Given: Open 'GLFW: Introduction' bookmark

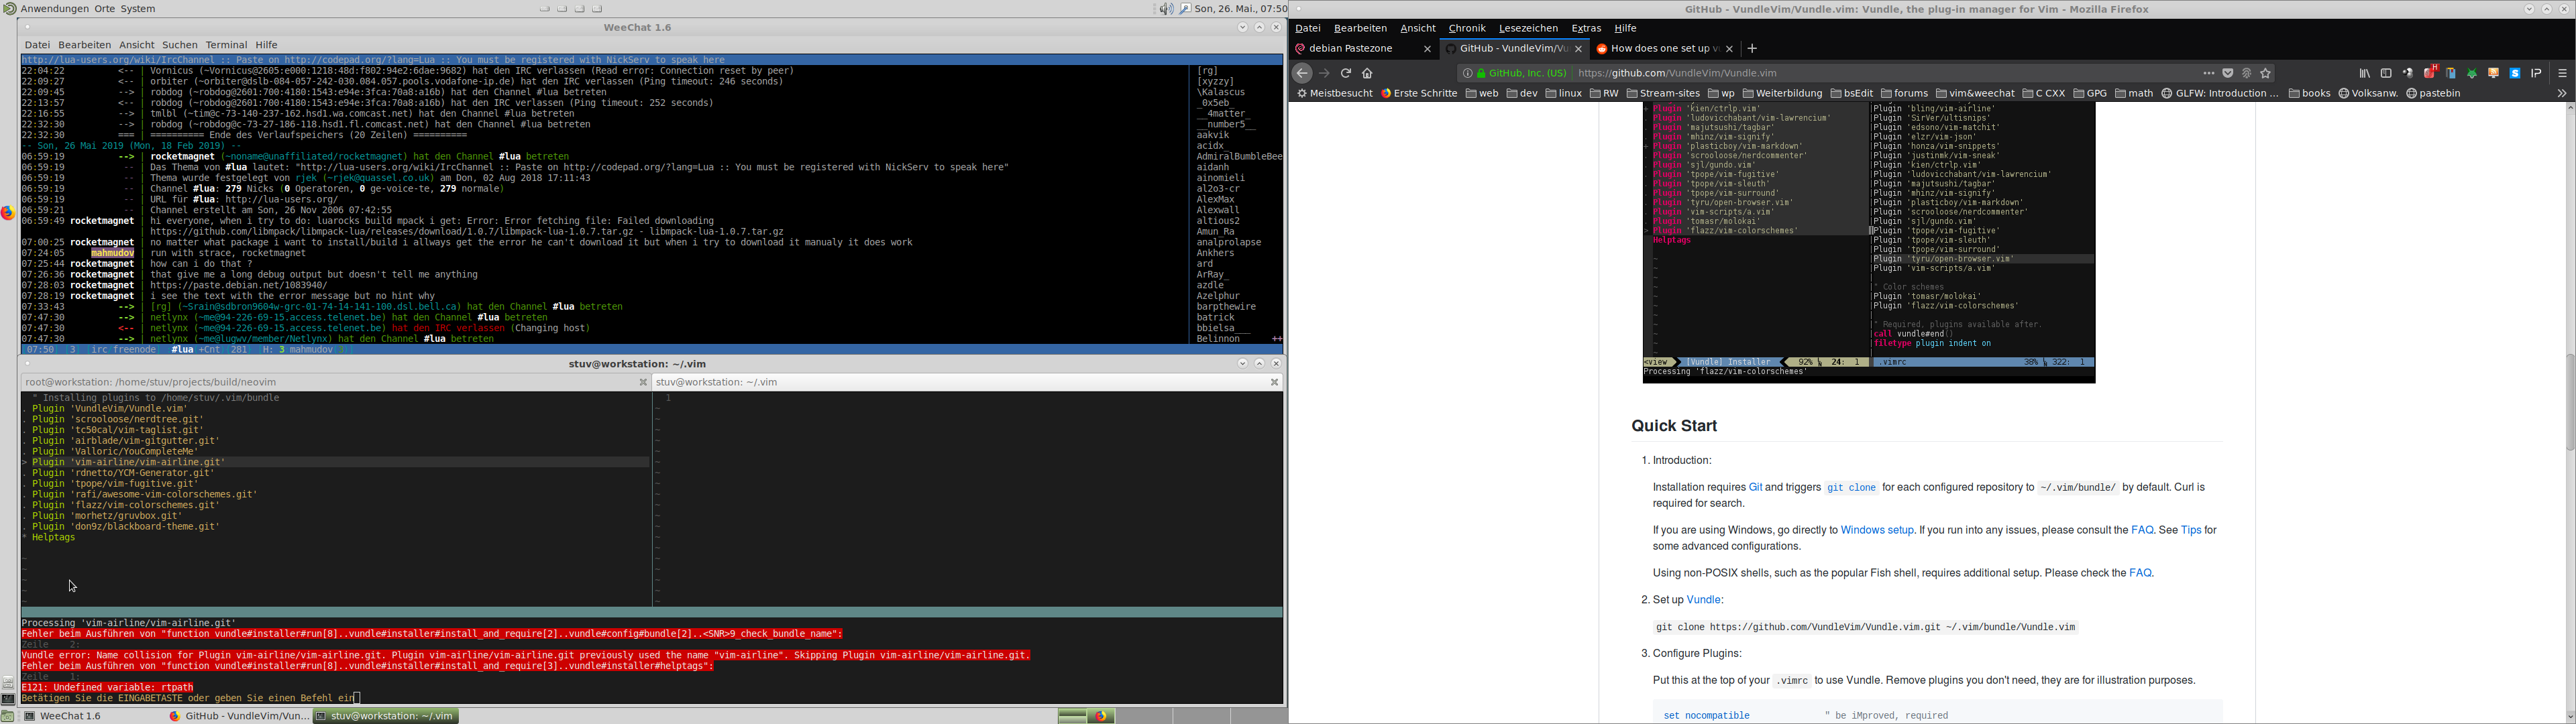Looking at the screenshot, I should click(2220, 93).
